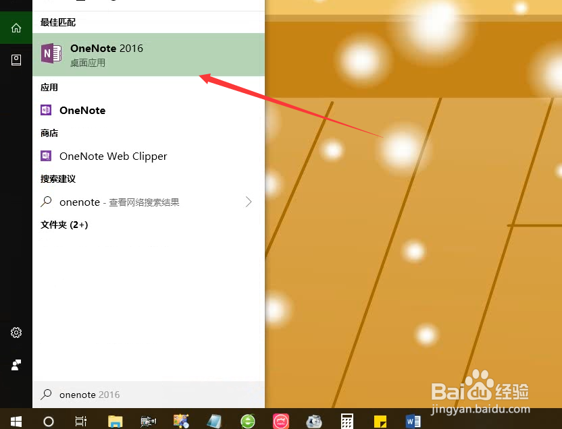
Task: Launch the OneNote app under 应用
Action: click(149, 110)
